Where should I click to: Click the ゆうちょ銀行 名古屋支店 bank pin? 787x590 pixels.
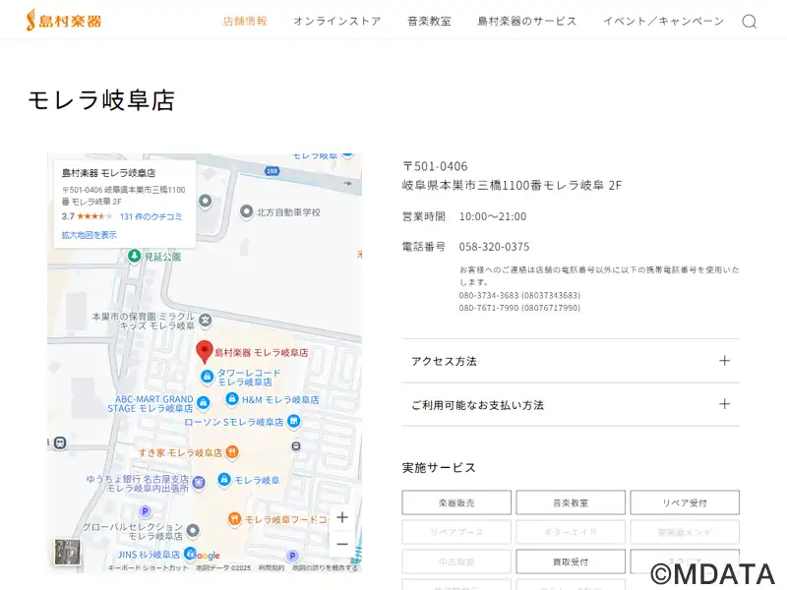tap(199, 483)
